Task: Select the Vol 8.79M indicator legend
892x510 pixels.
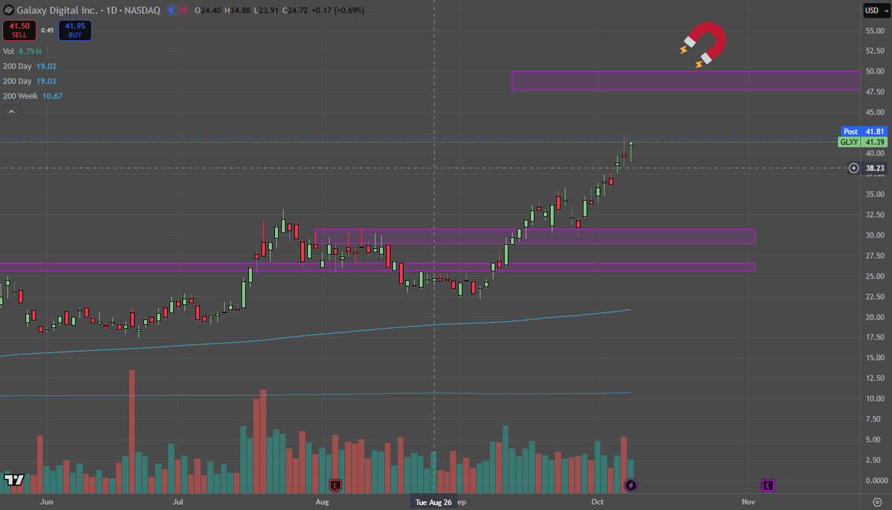Action: tap(22, 51)
